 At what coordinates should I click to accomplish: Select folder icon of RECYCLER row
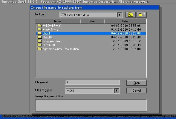[x=39, y=45]
